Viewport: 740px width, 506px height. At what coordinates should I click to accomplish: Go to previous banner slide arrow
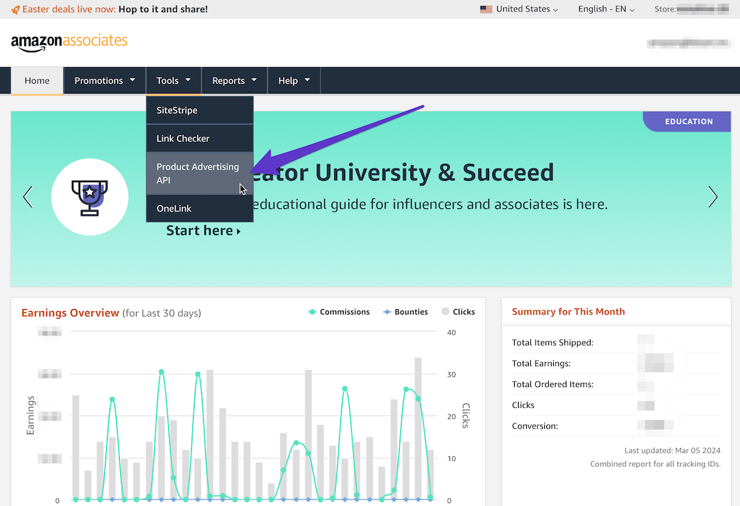coord(28,197)
